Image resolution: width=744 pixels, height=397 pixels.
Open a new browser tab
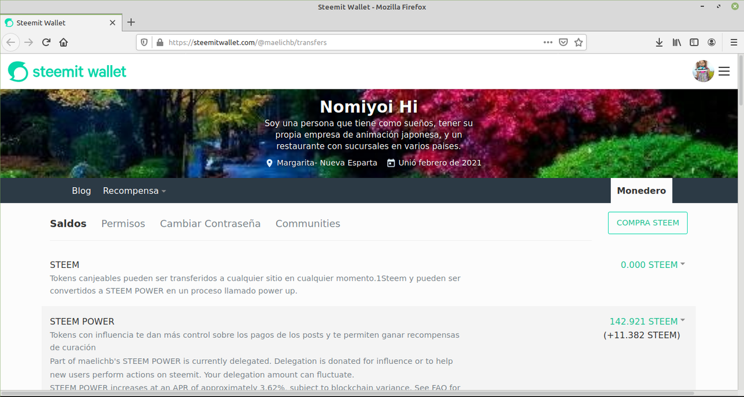pos(131,22)
